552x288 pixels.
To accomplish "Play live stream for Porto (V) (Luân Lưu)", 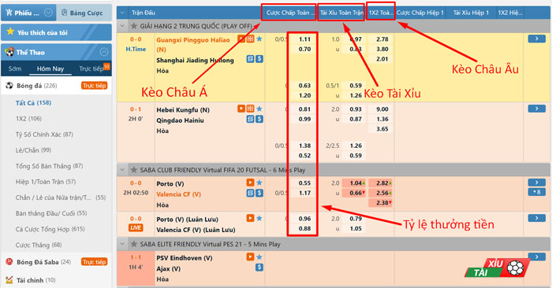I will (250, 218).
